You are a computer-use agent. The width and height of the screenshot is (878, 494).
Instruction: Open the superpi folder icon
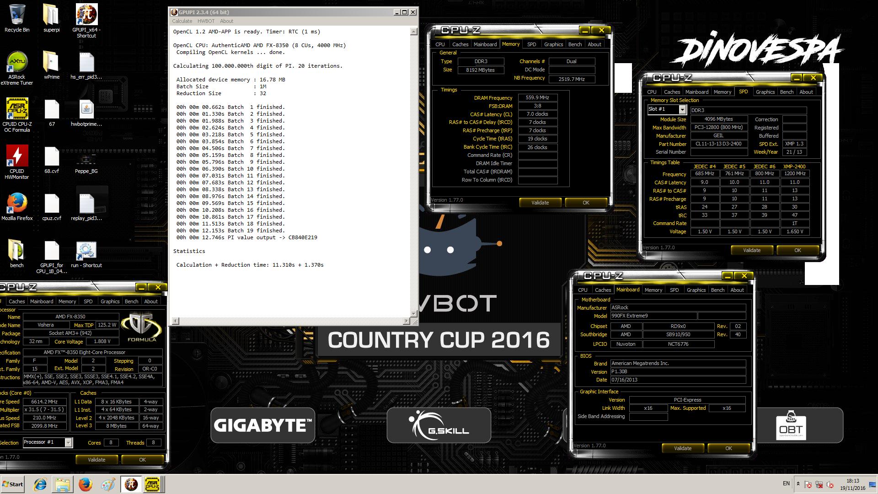coord(51,18)
